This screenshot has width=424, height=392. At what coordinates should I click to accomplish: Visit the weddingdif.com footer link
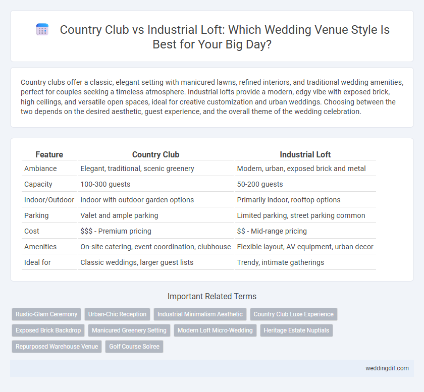pos(387,368)
